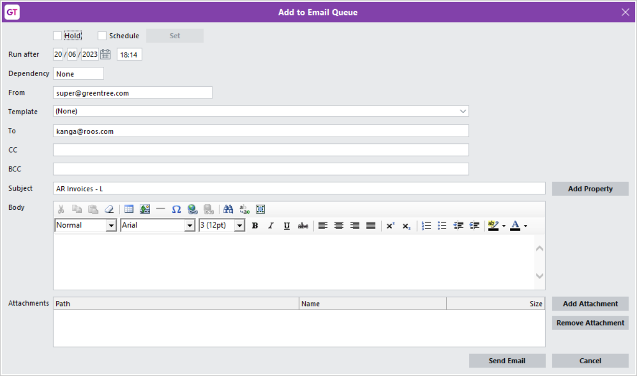The image size is (637, 376).
Task: Toggle underline formatting
Action: [287, 225]
